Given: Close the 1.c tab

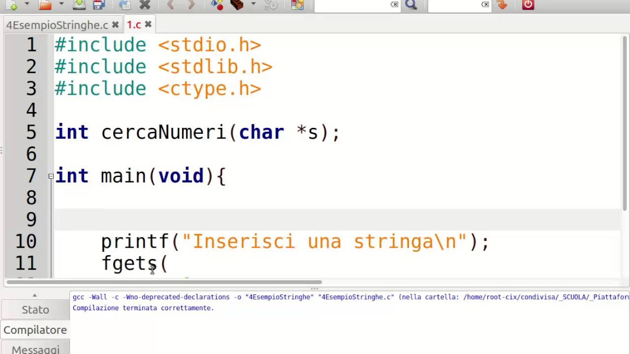Looking at the screenshot, I should (x=148, y=25).
